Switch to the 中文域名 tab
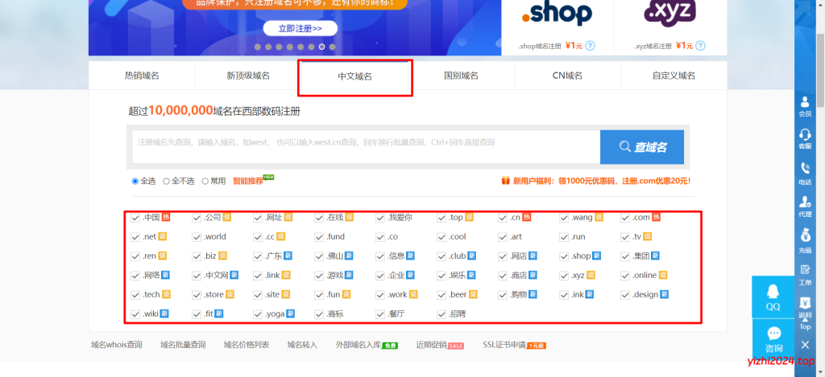The image size is (825, 377). [354, 76]
